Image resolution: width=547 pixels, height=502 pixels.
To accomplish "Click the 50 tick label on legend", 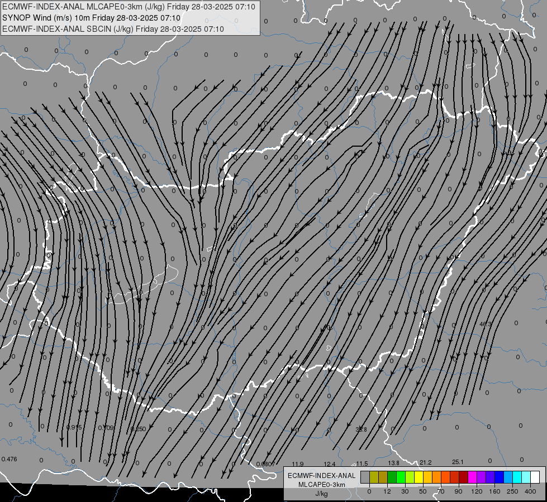I will click(423, 491).
